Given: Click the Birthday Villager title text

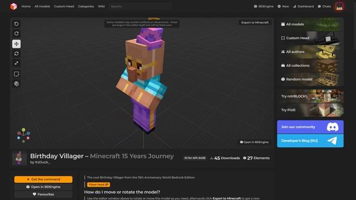Looking at the screenshot, I should 57,156.
